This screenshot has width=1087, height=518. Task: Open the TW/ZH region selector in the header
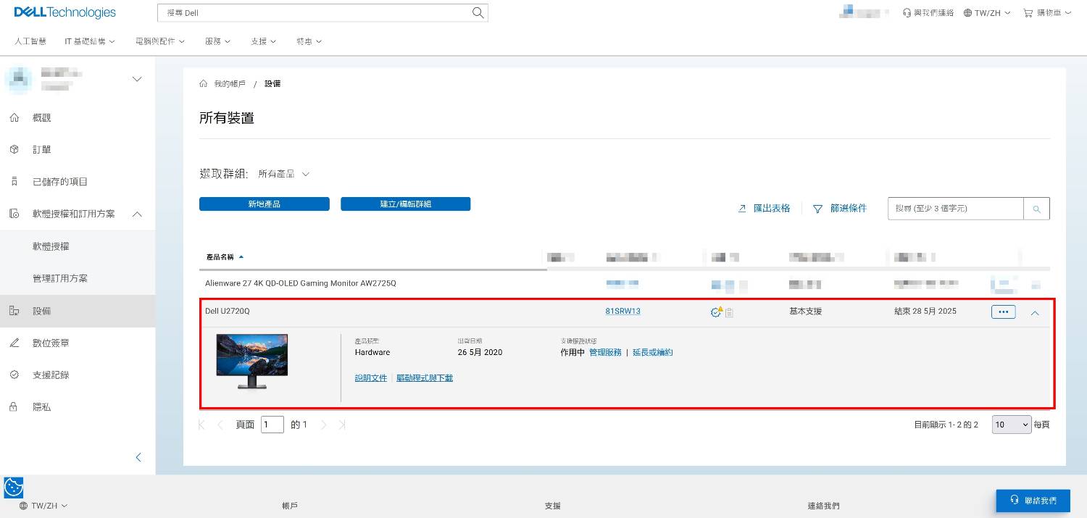point(987,13)
